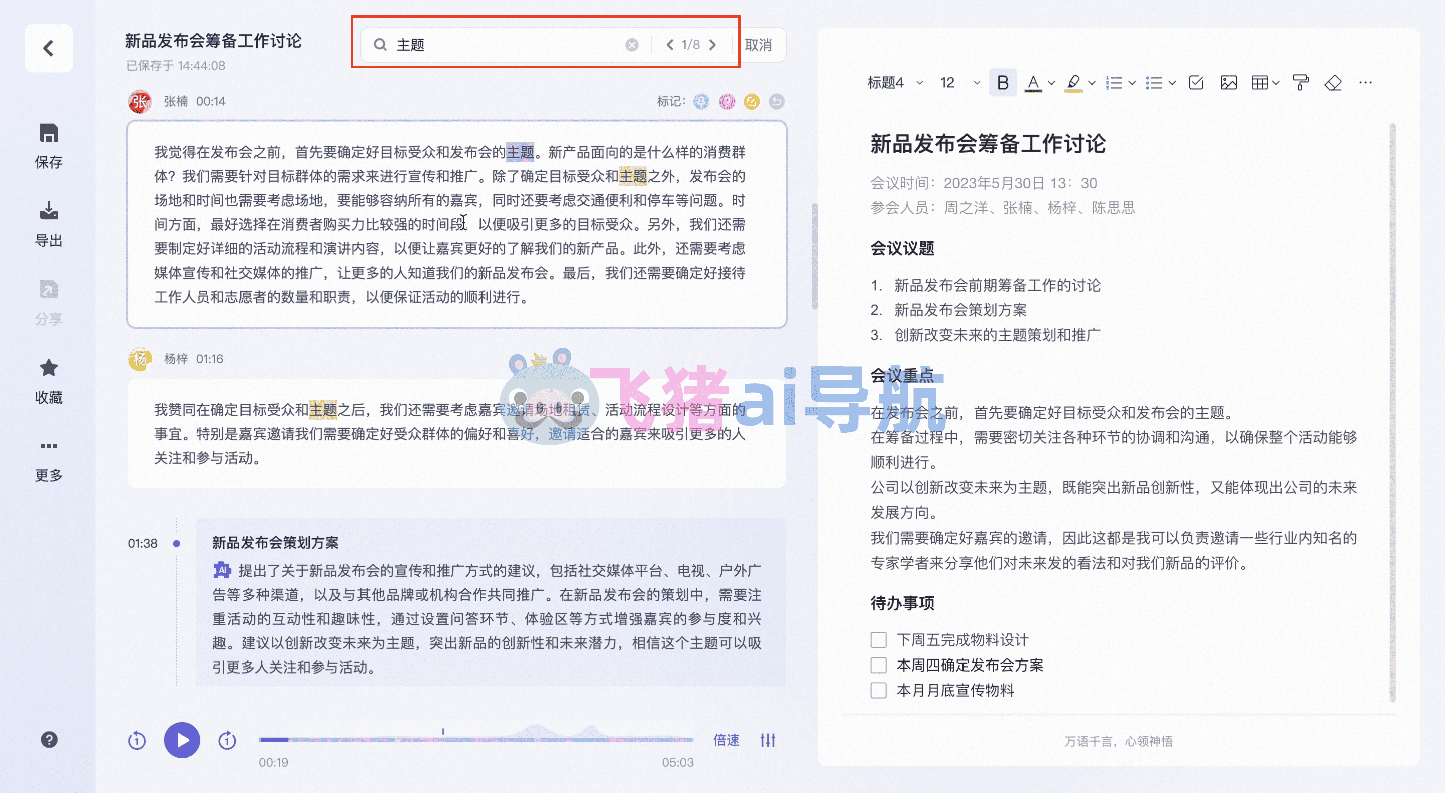1445x793 pixels.
Task: Rewind audio with back skip icon
Action: tap(136, 741)
